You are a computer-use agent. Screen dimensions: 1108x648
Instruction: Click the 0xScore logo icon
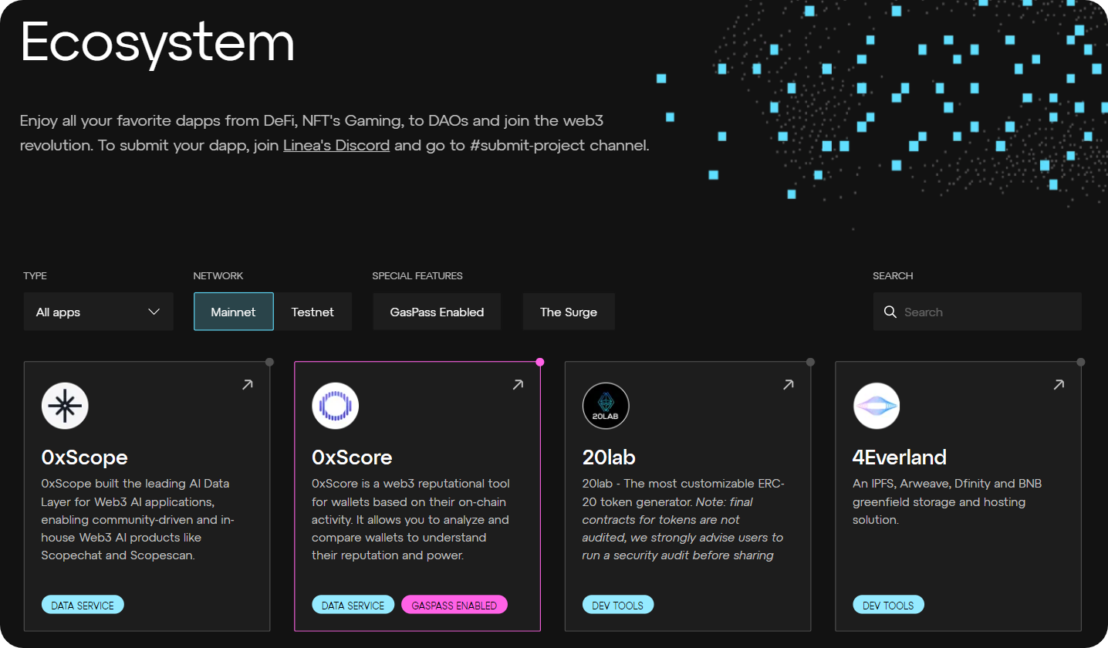tap(336, 406)
